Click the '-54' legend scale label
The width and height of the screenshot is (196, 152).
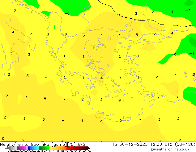[x=10, y=151]
